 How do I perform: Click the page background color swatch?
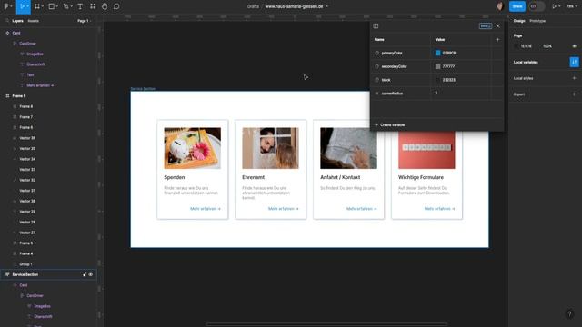(517, 46)
